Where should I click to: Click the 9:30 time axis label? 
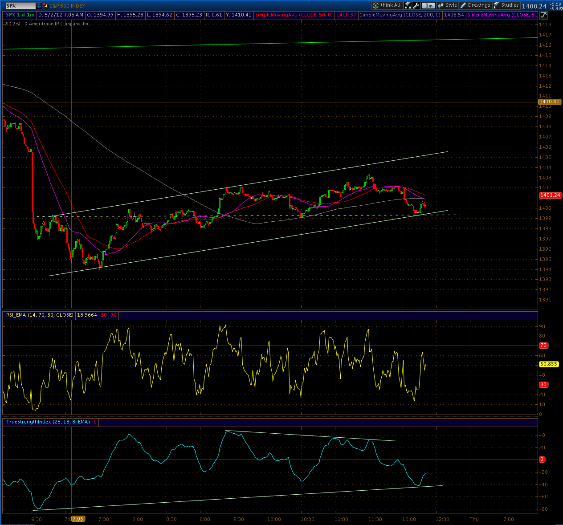(x=239, y=519)
